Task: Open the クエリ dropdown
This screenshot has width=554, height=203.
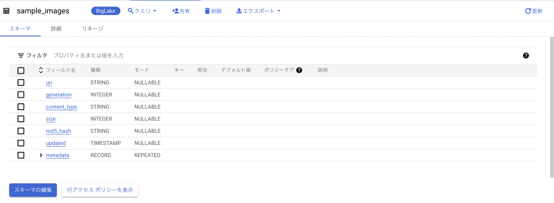Action: [143, 11]
